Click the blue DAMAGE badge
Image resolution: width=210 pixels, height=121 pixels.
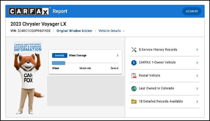click(60, 55)
